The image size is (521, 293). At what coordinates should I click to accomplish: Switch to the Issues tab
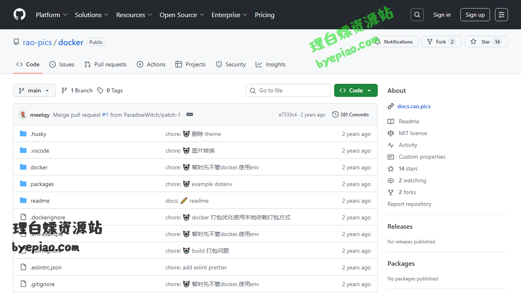[x=62, y=64]
